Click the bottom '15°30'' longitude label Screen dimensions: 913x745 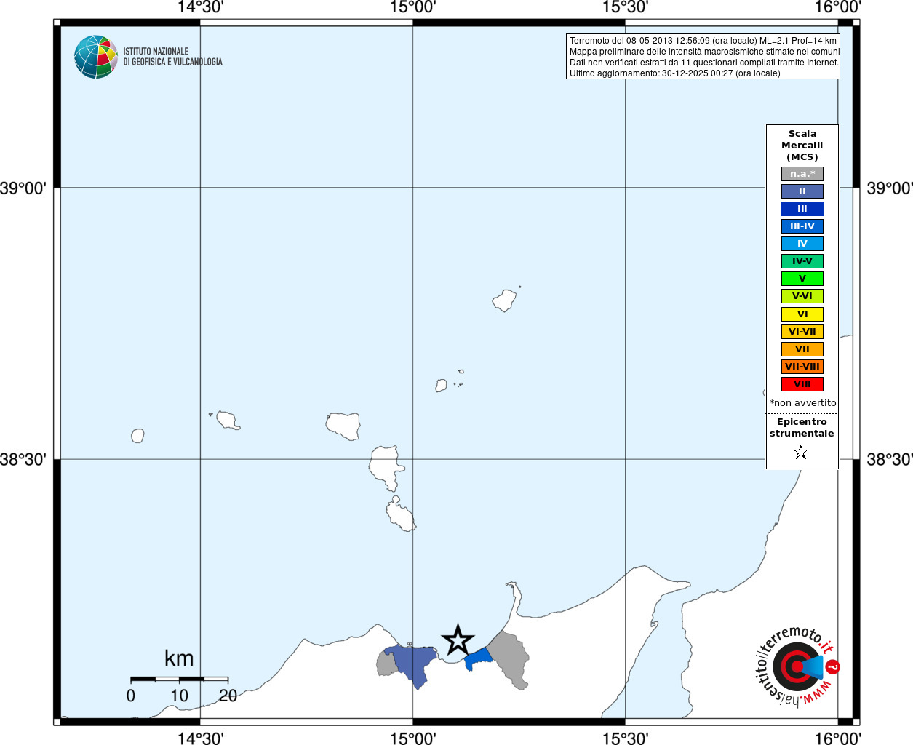click(625, 738)
